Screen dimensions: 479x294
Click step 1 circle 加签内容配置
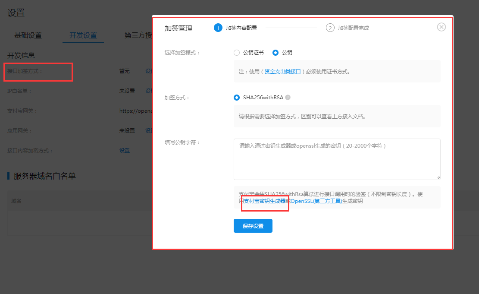point(218,28)
